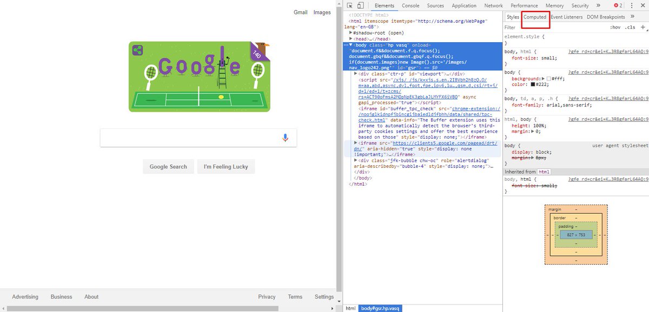Click the height: 100% declaration
The height and width of the screenshot is (312, 649).
[529, 125]
